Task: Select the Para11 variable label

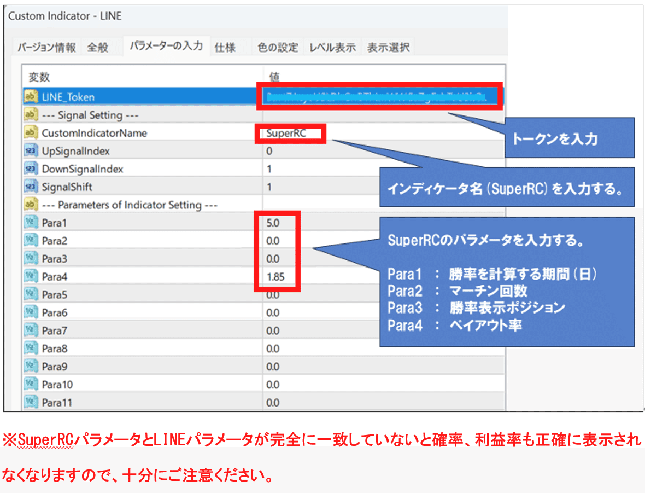Action: (x=57, y=402)
